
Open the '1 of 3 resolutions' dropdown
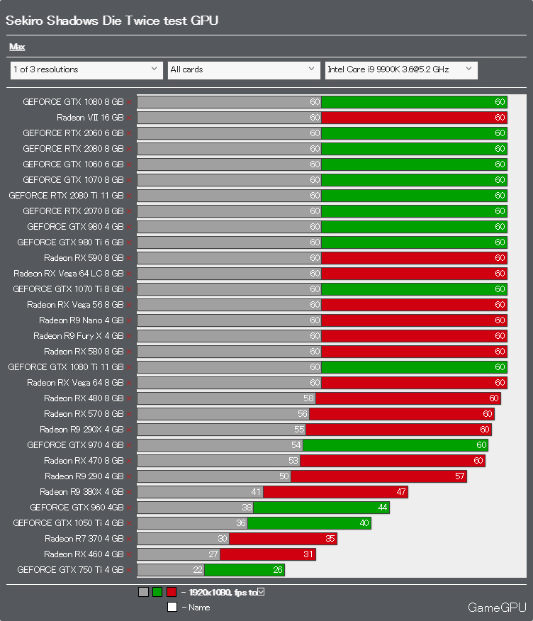pyautogui.click(x=86, y=70)
